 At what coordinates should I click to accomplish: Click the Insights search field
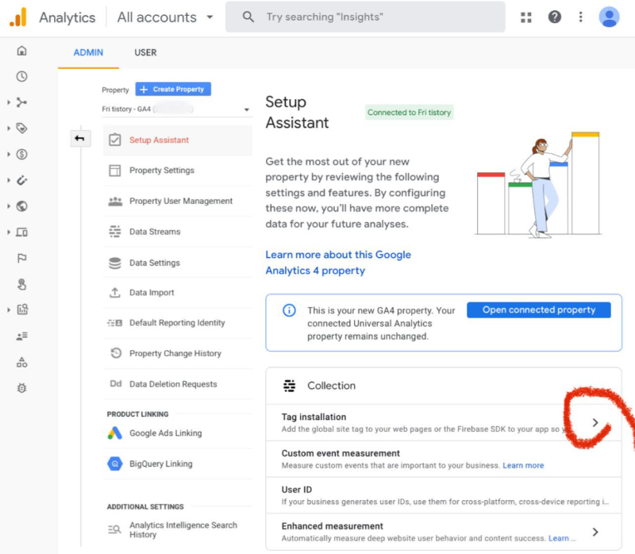pyautogui.click(x=365, y=17)
